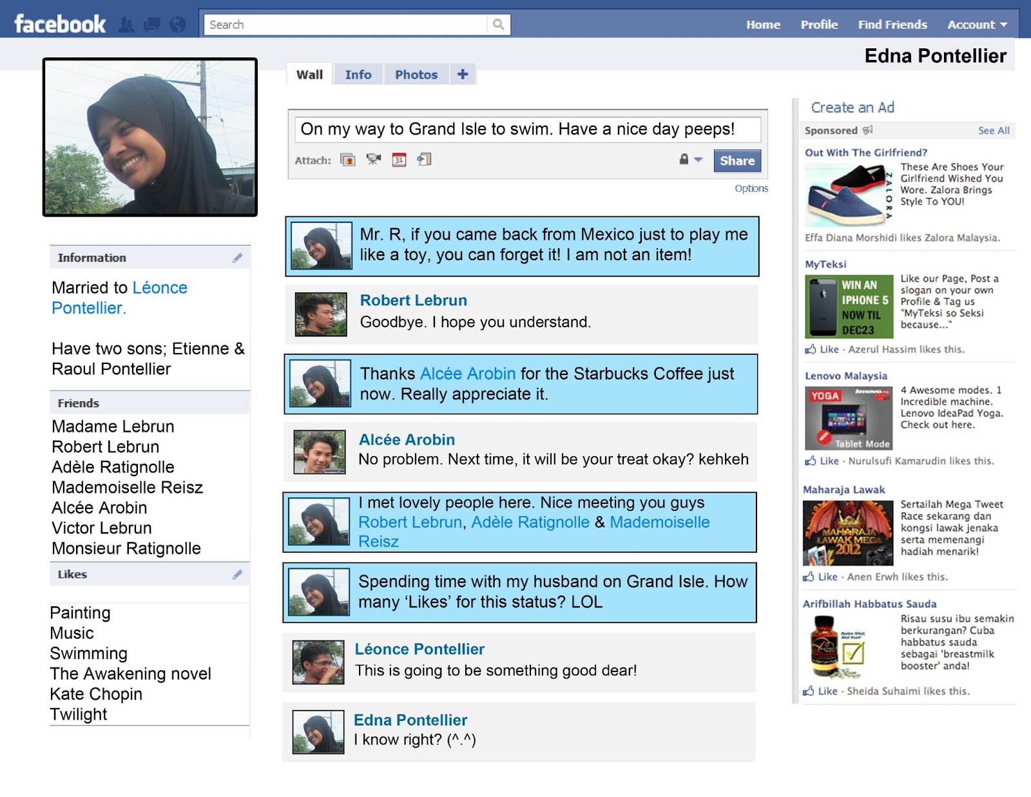Click the Options link below status box
The image size is (1031, 797).
751,188
